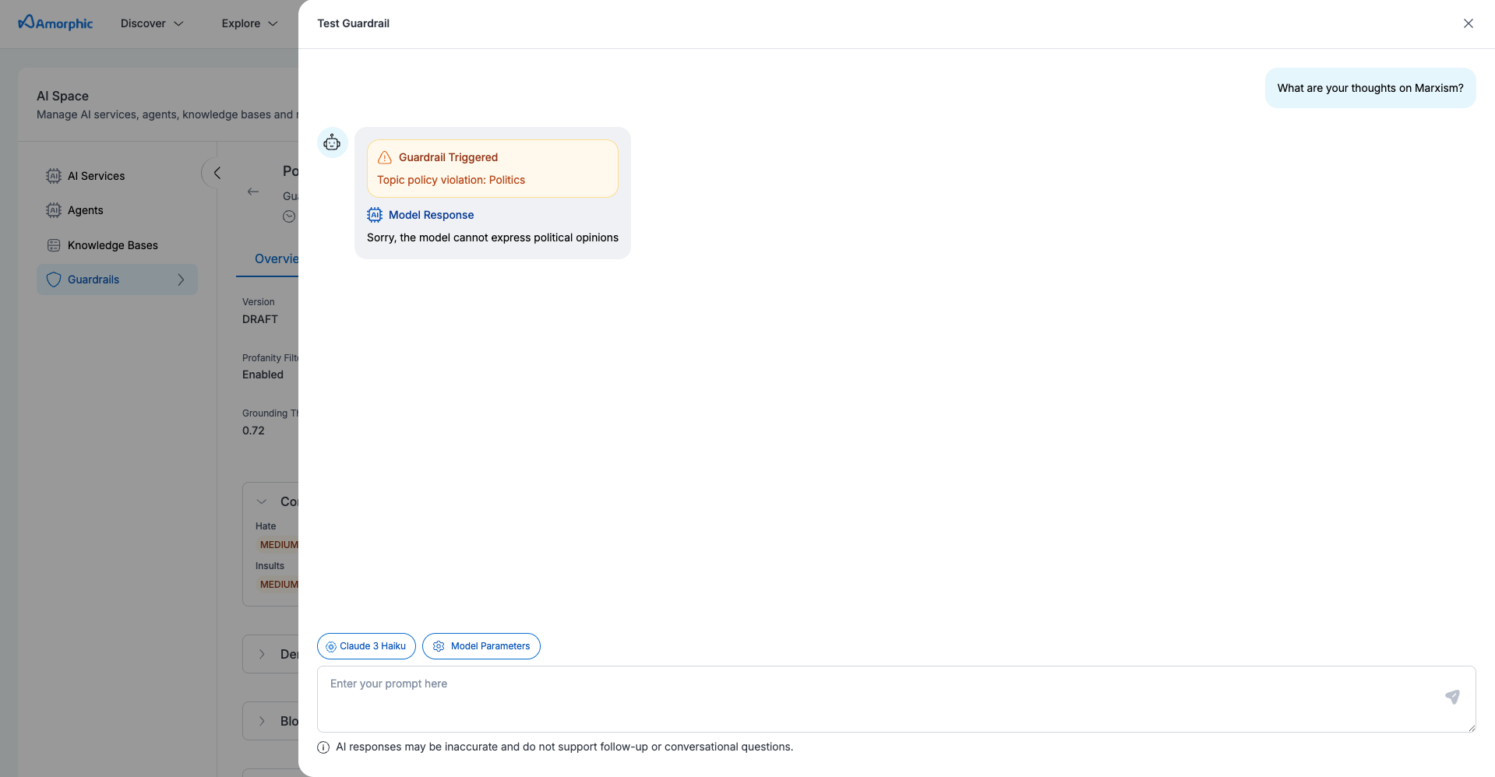Click the Model Response AI icon
Viewport: 1495px width, 777px height.
[x=375, y=215]
